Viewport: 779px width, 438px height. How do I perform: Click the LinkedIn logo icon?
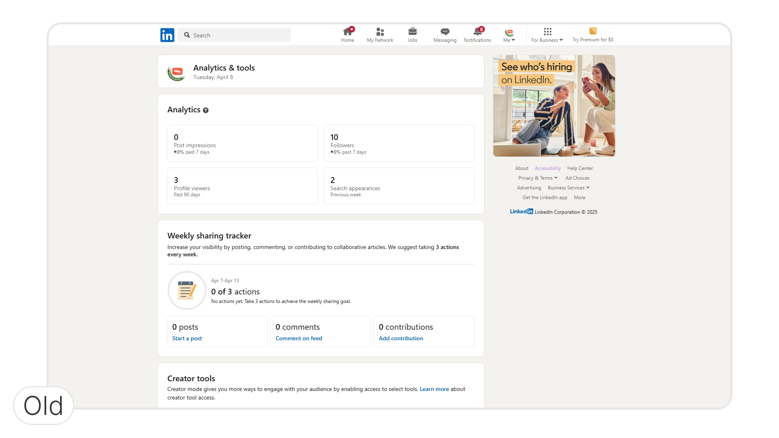[167, 35]
